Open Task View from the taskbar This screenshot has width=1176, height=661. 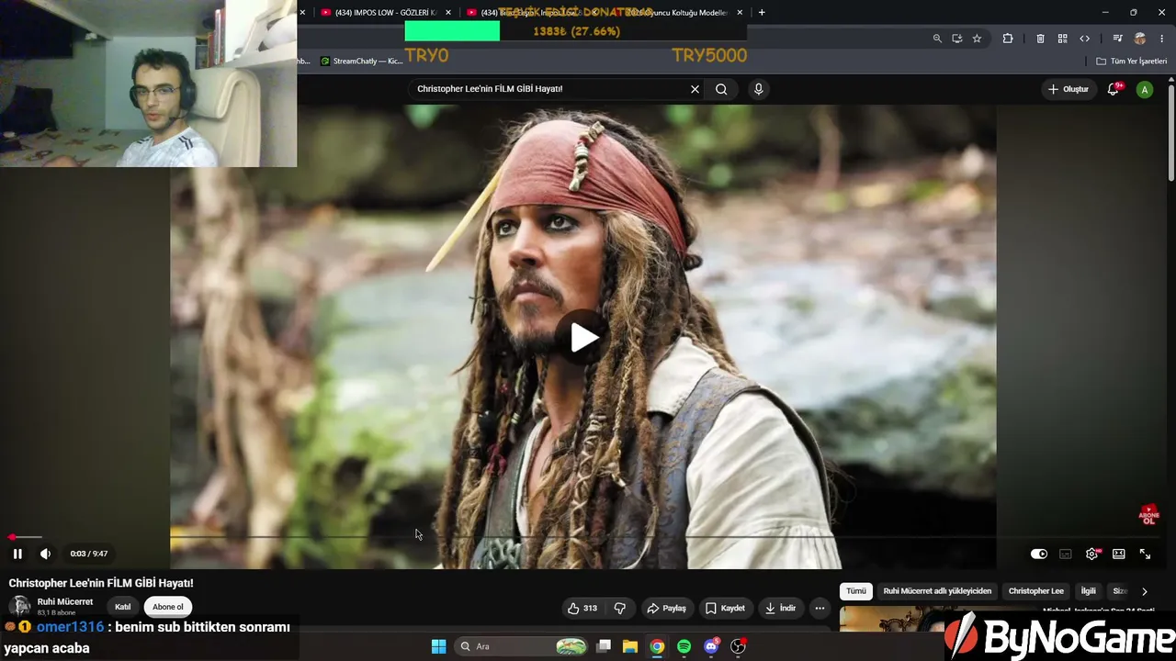(x=604, y=646)
